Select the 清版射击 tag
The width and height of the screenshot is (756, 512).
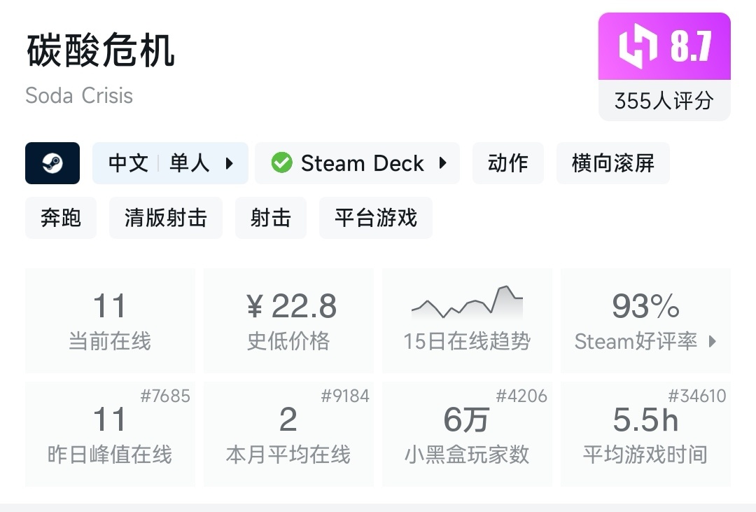tap(165, 218)
